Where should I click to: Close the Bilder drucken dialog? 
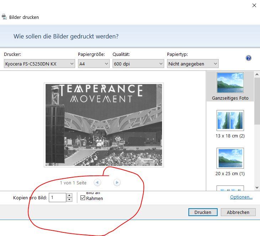pyautogui.click(x=254, y=5)
